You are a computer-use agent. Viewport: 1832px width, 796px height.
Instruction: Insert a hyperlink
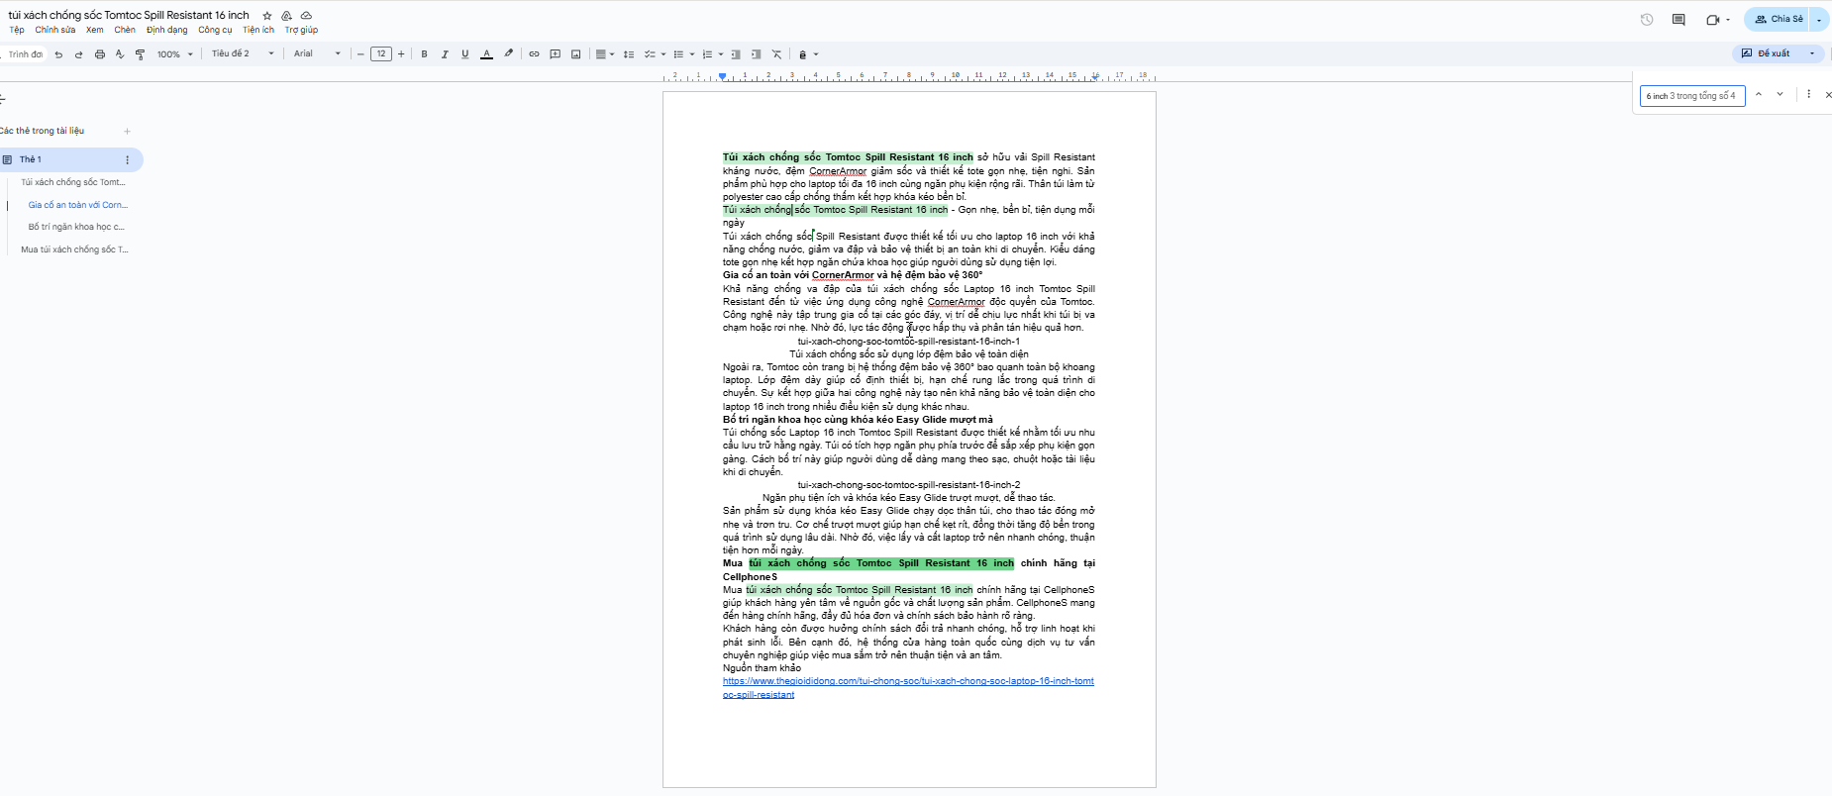click(534, 54)
